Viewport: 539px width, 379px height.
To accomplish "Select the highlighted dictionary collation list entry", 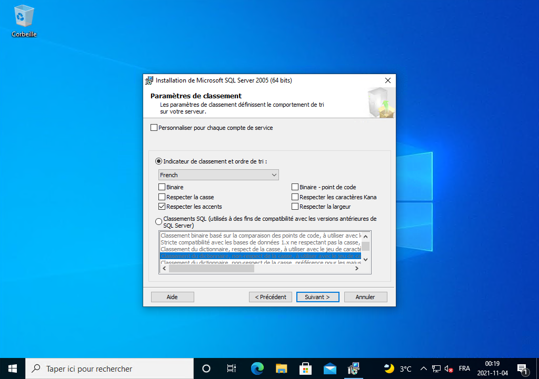I will (260, 256).
